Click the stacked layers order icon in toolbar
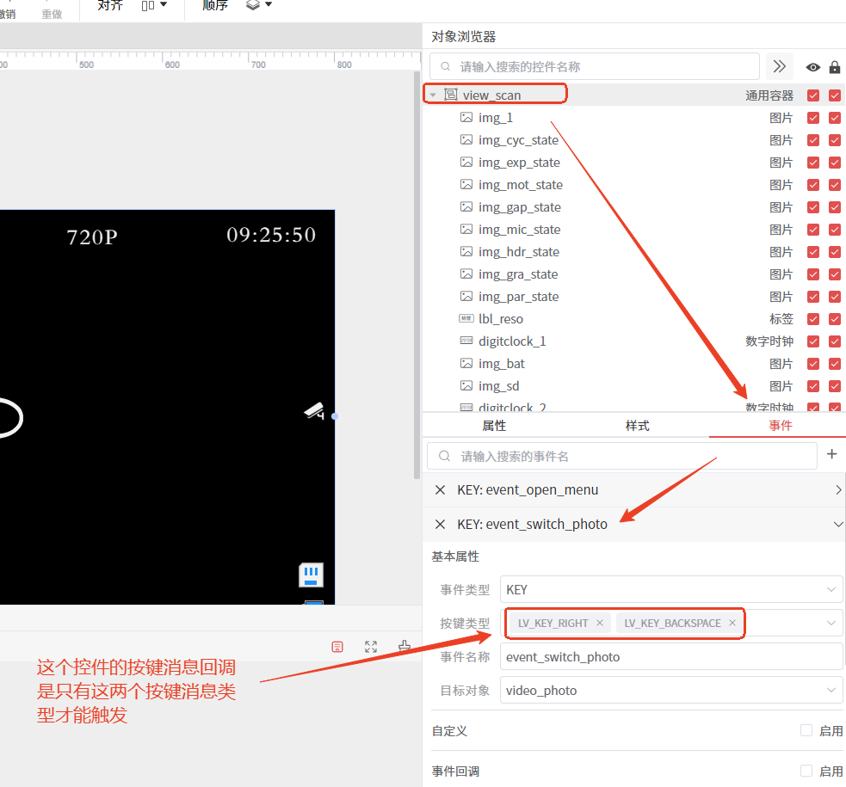The width and height of the screenshot is (846, 787). (x=252, y=5)
